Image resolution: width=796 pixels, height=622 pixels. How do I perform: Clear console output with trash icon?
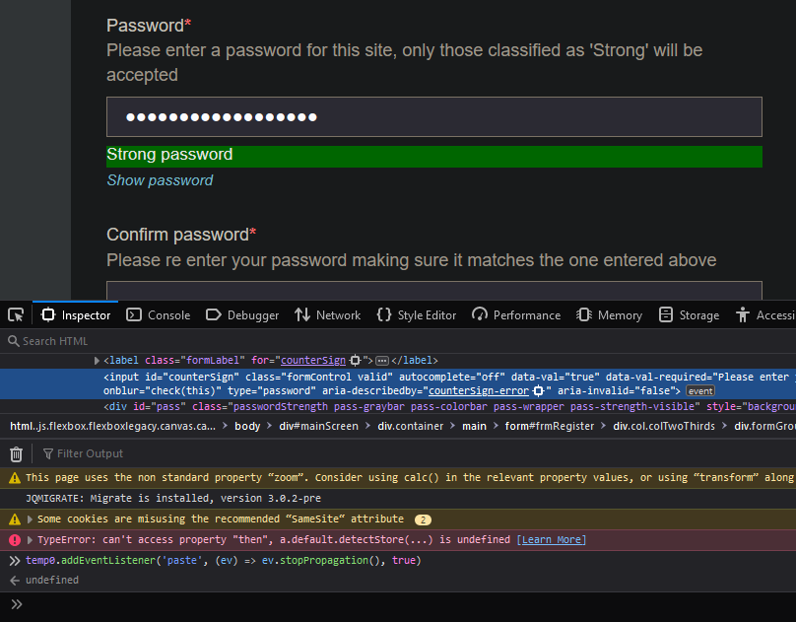point(16,453)
